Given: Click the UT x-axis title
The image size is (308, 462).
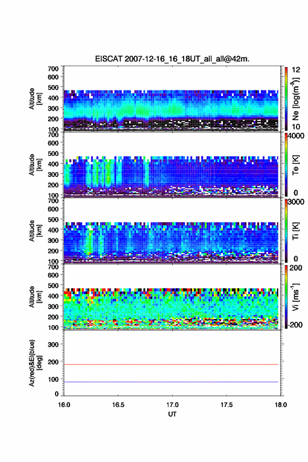Looking at the screenshot, I should (172, 414).
